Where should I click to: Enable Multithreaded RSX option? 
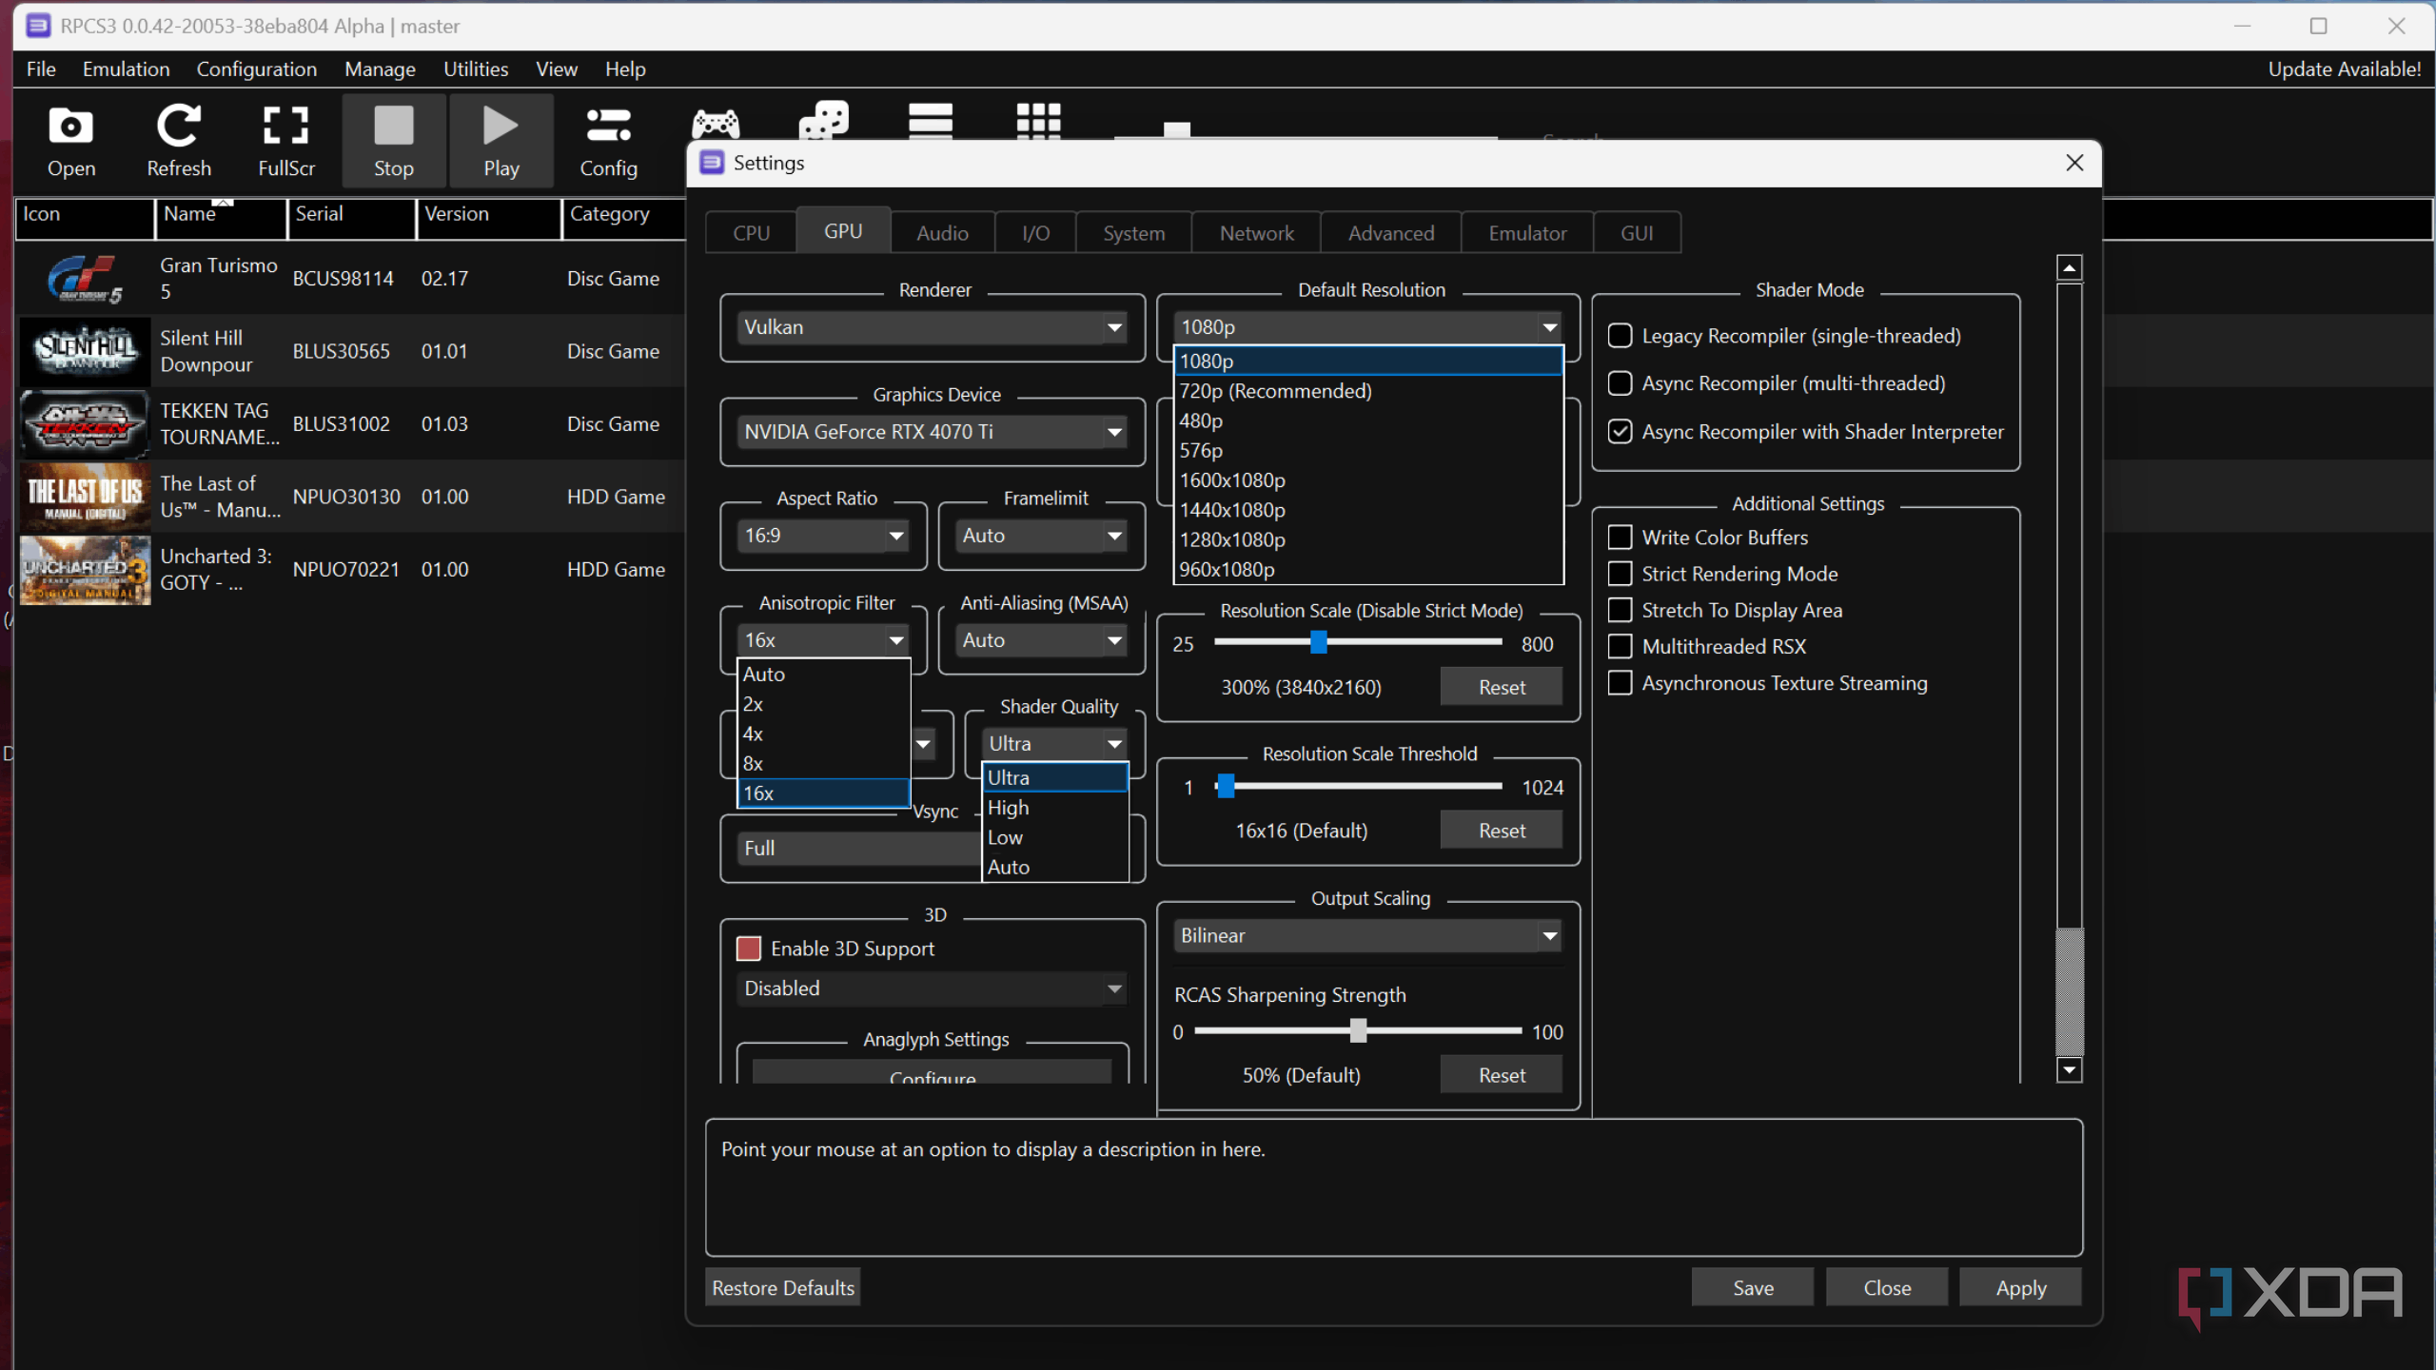click(x=1620, y=647)
